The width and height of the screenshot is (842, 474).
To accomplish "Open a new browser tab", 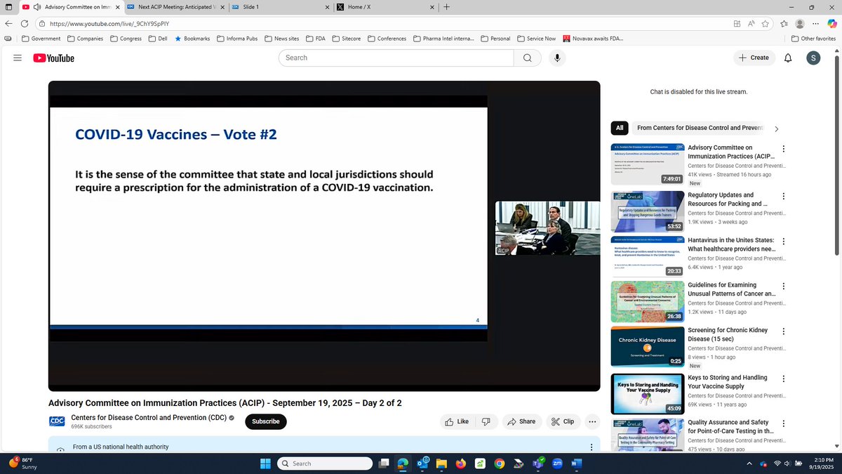I will [447, 7].
